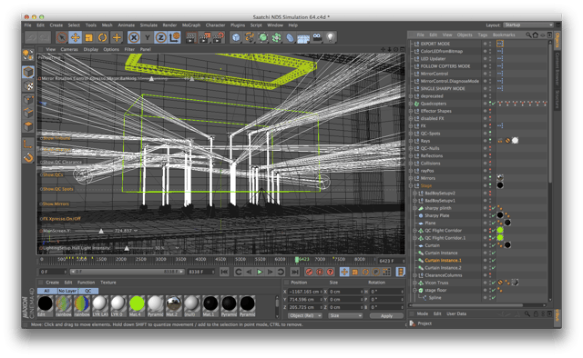Image resolution: width=583 pixels, height=358 pixels.
Task: Switch to Model mode in left palette
Action: [28, 72]
